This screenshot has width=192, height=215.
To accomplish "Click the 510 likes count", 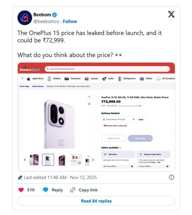I will [31, 190].
